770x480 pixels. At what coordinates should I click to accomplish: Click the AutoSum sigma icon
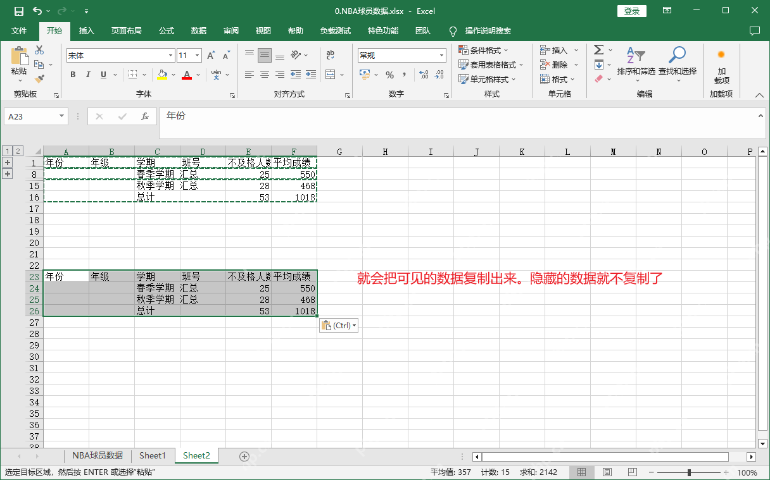point(598,50)
